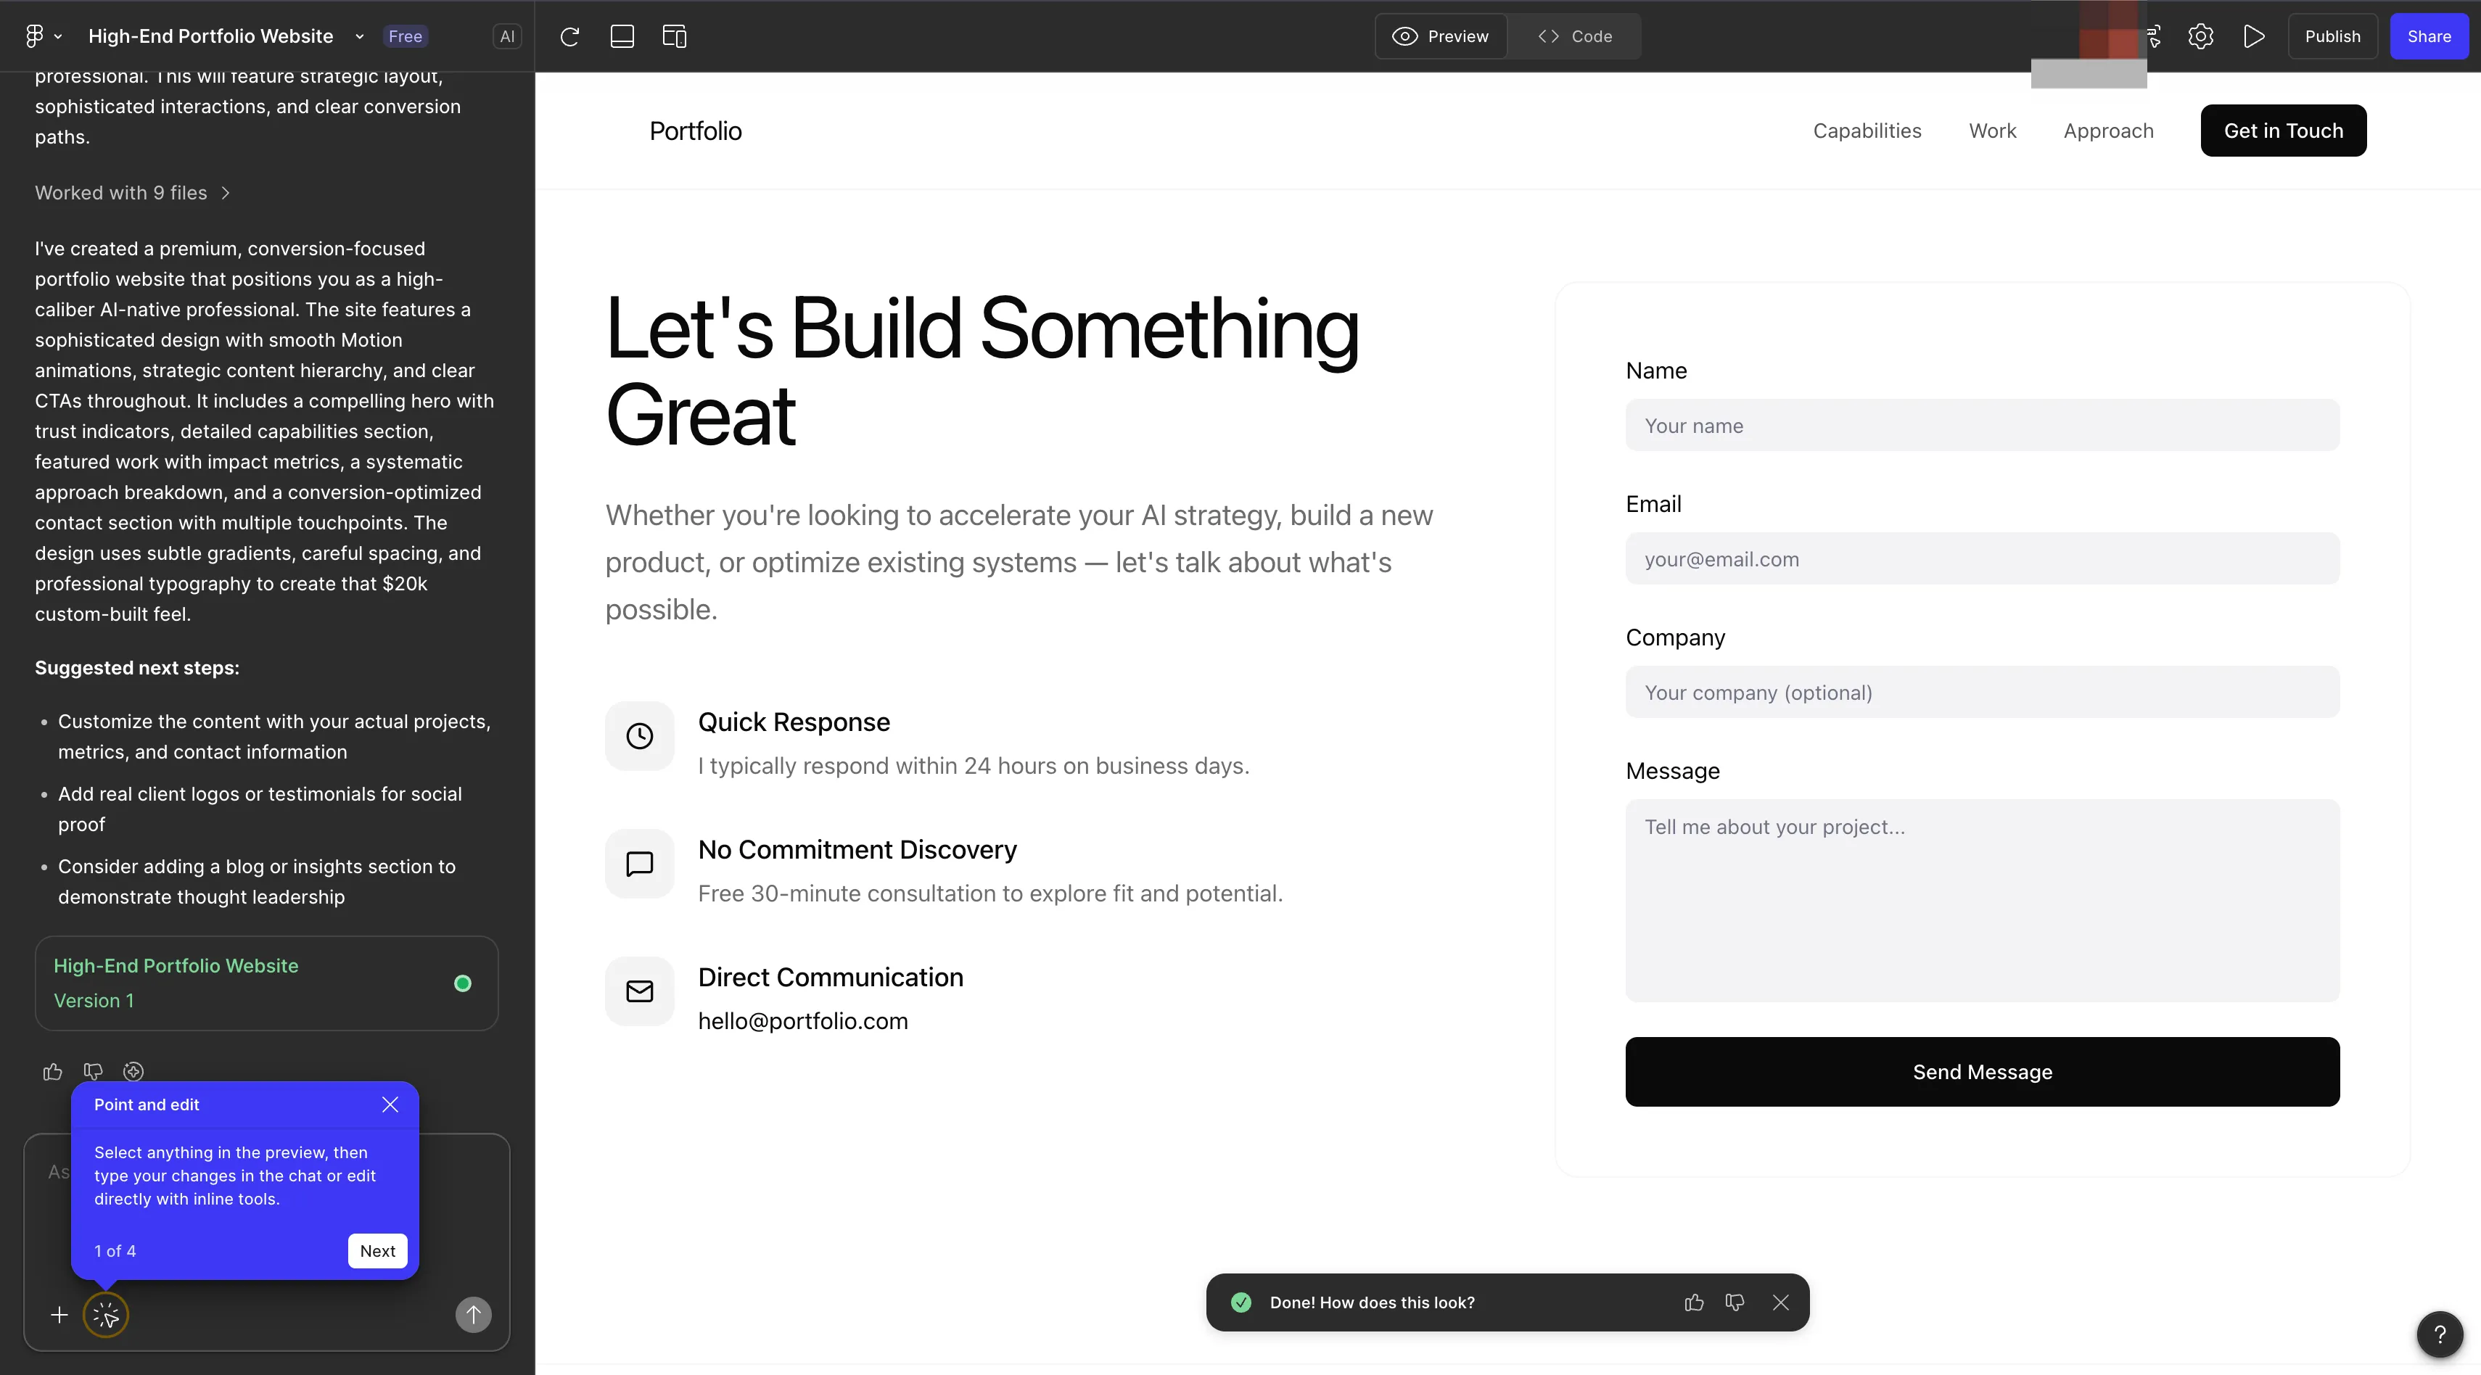Switch to the Code tab
The image size is (2481, 1375).
click(x=1576, y=36)
